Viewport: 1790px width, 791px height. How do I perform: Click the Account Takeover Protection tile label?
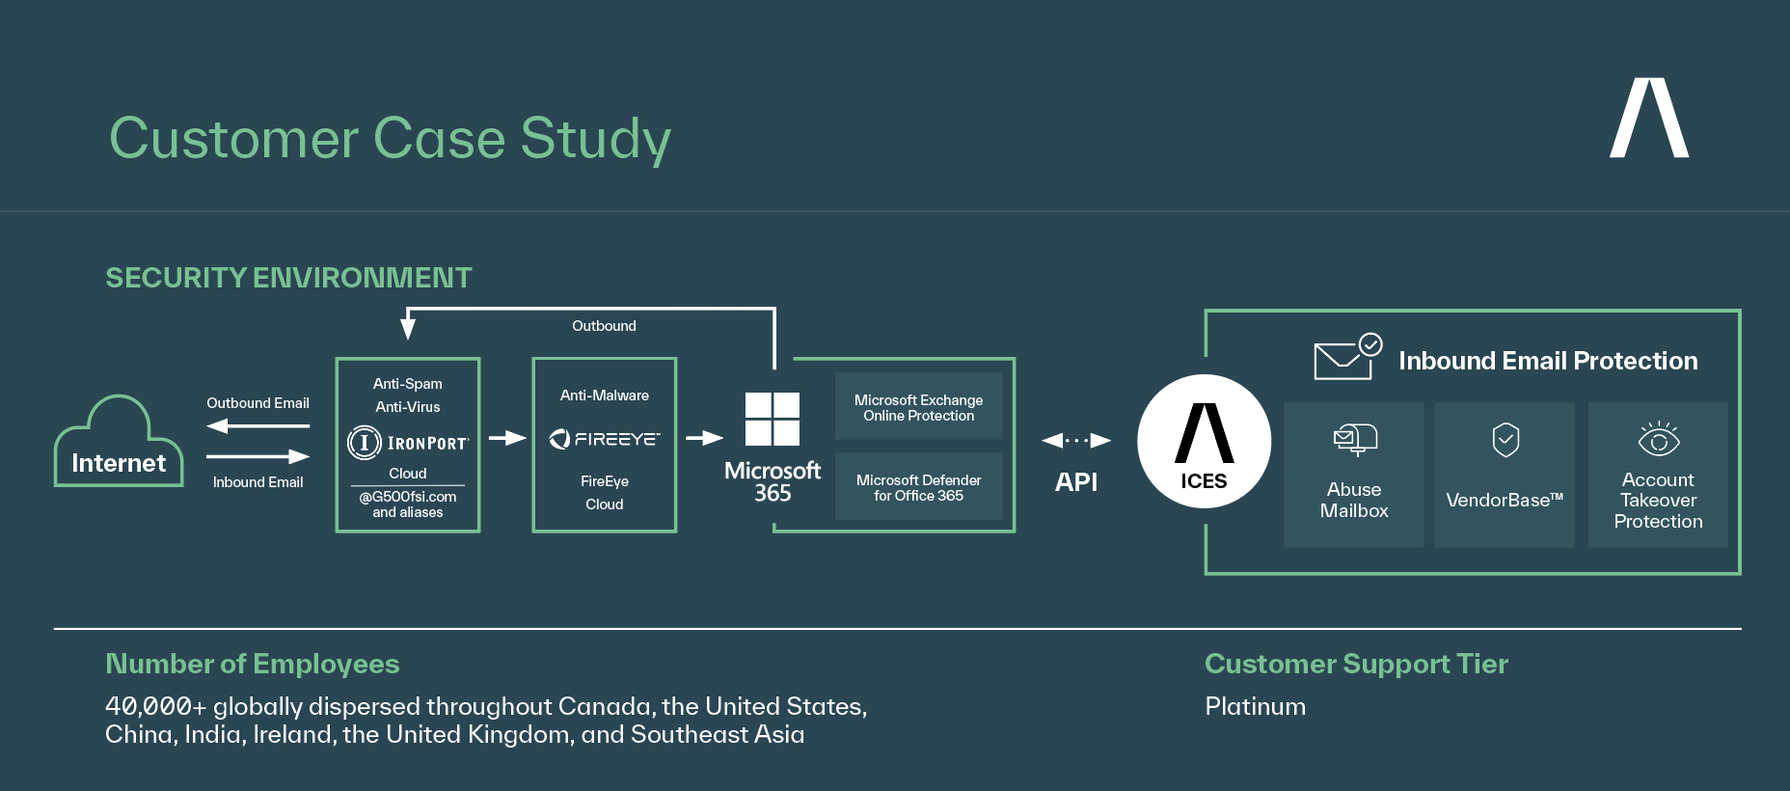tap(1659, 501)
